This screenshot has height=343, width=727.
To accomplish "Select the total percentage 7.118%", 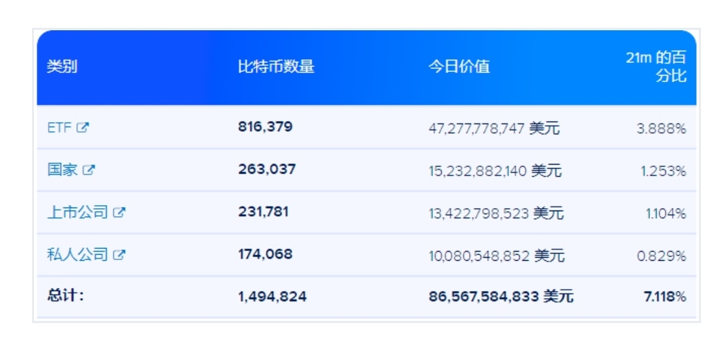I will coord(665,297).
